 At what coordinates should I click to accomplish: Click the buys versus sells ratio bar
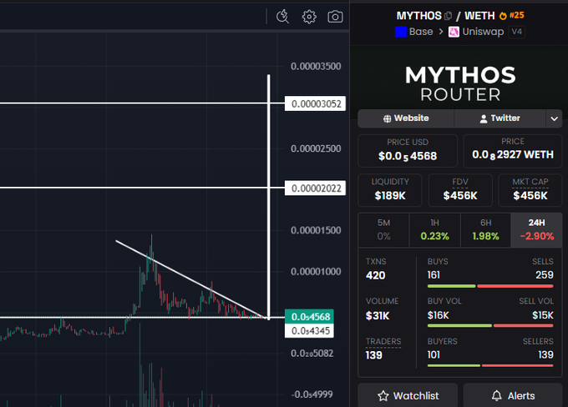tap(490, 286)
